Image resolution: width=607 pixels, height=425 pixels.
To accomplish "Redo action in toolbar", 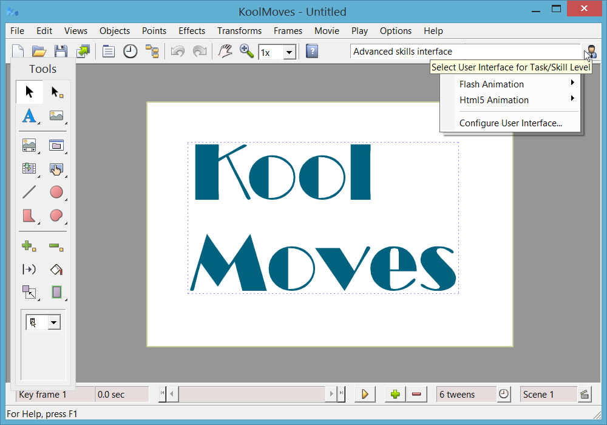I will (x=200, y=51).
